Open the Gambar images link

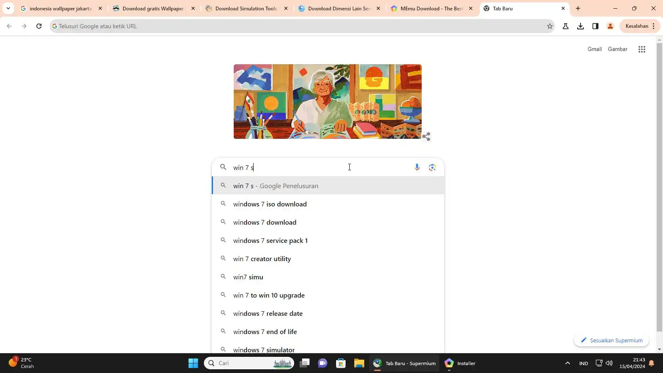617,49
